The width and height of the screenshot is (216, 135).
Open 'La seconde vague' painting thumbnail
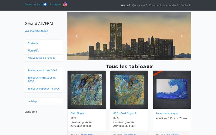[x=172, y=90]
